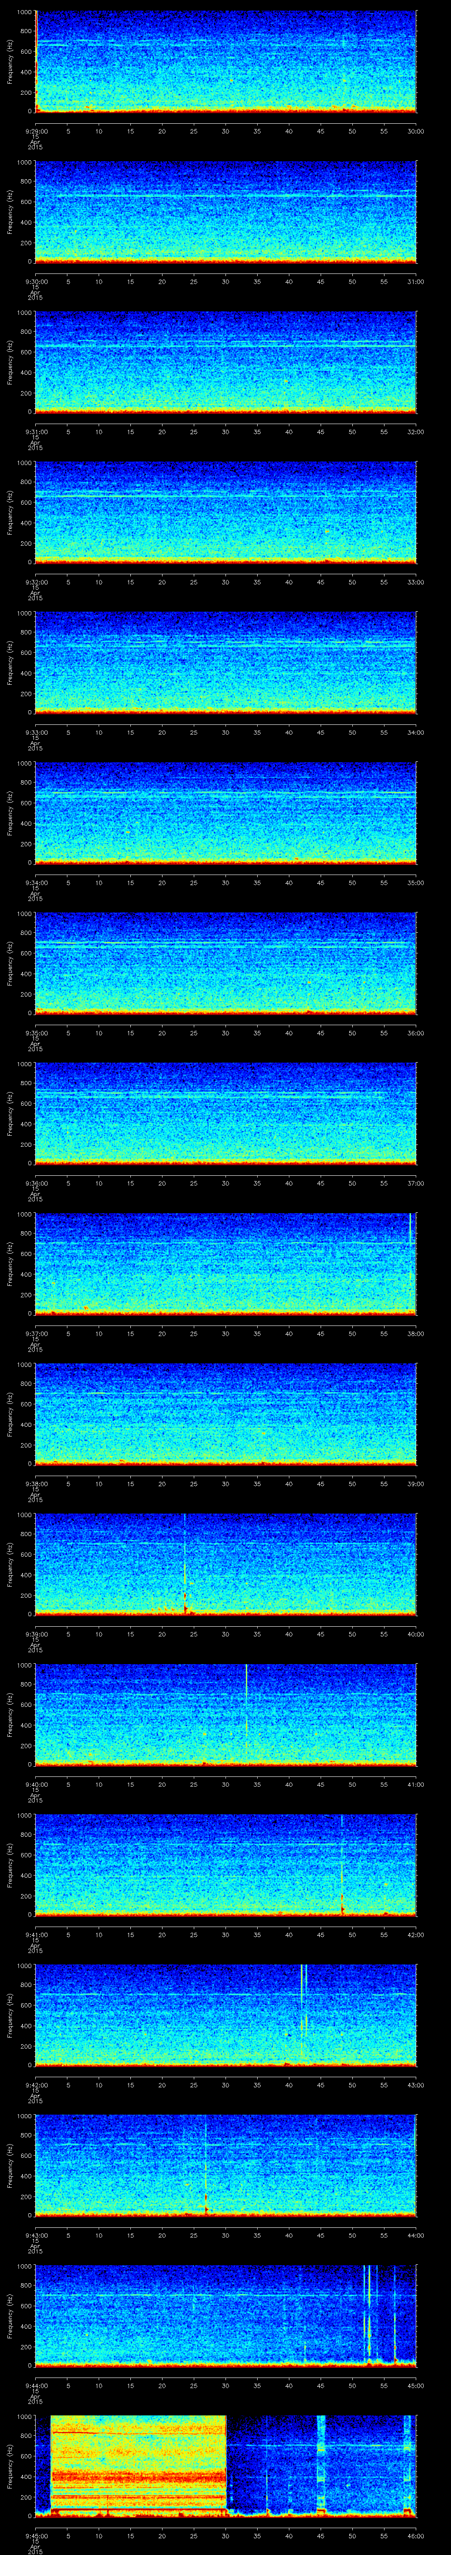
Task: Click the spectrogram panel starting at 9:38:00
Action: pyautogui.click(x=225, y=1414)
